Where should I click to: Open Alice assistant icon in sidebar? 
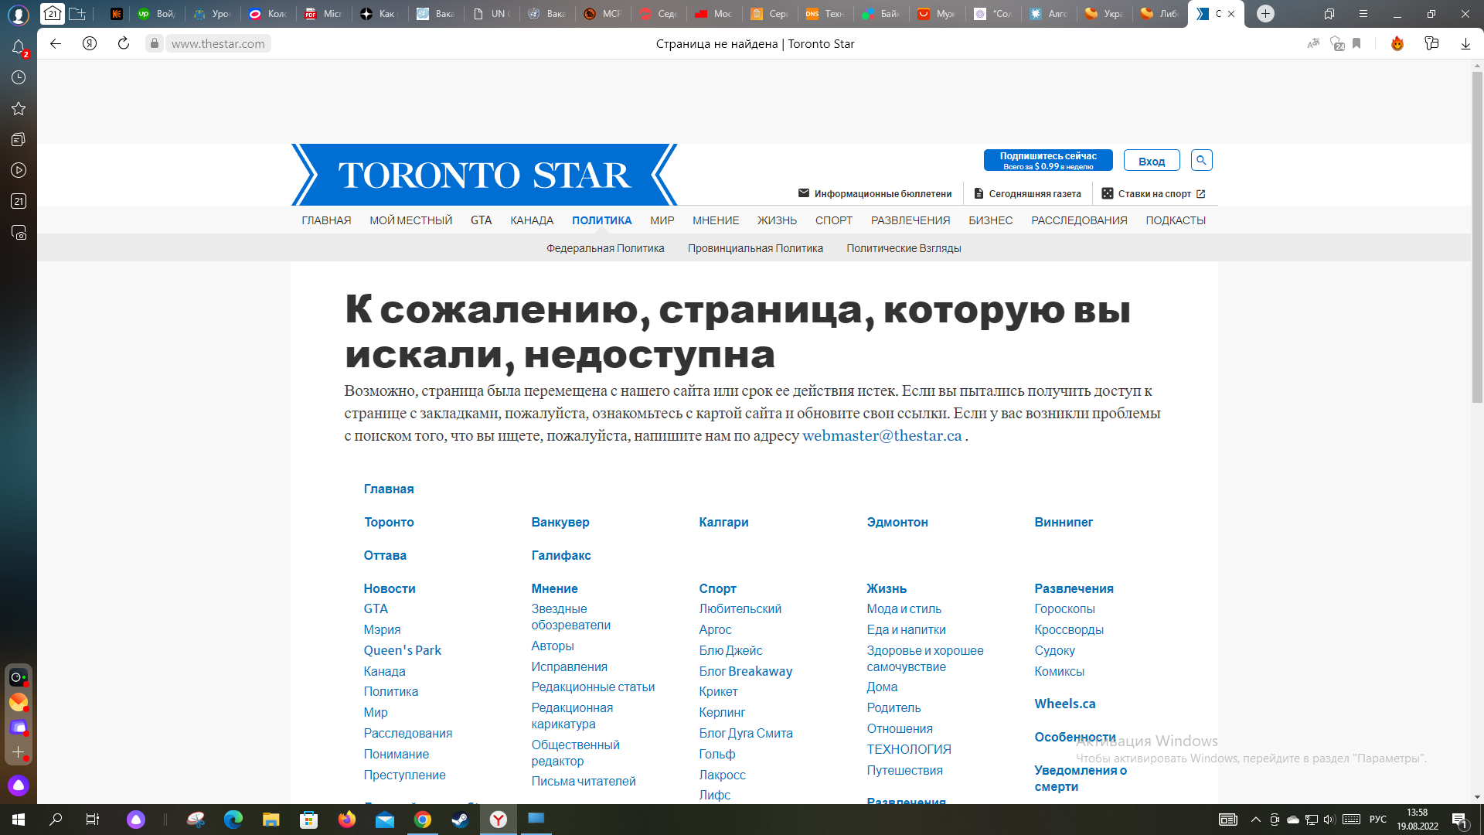pos(19,786)
